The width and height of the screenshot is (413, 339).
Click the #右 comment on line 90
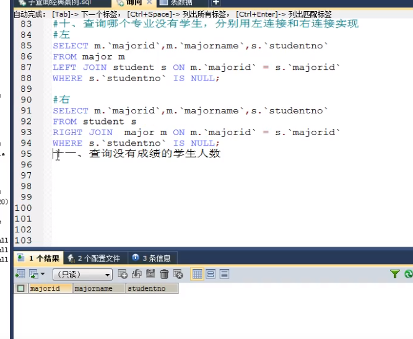pyautogui.click(x=61, y=100)
